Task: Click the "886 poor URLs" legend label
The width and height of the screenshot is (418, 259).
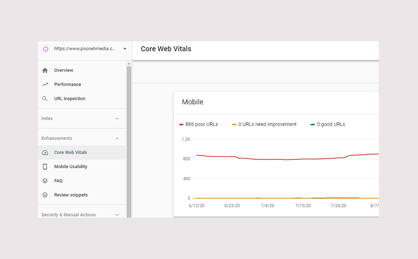Action: coord(202,124)
